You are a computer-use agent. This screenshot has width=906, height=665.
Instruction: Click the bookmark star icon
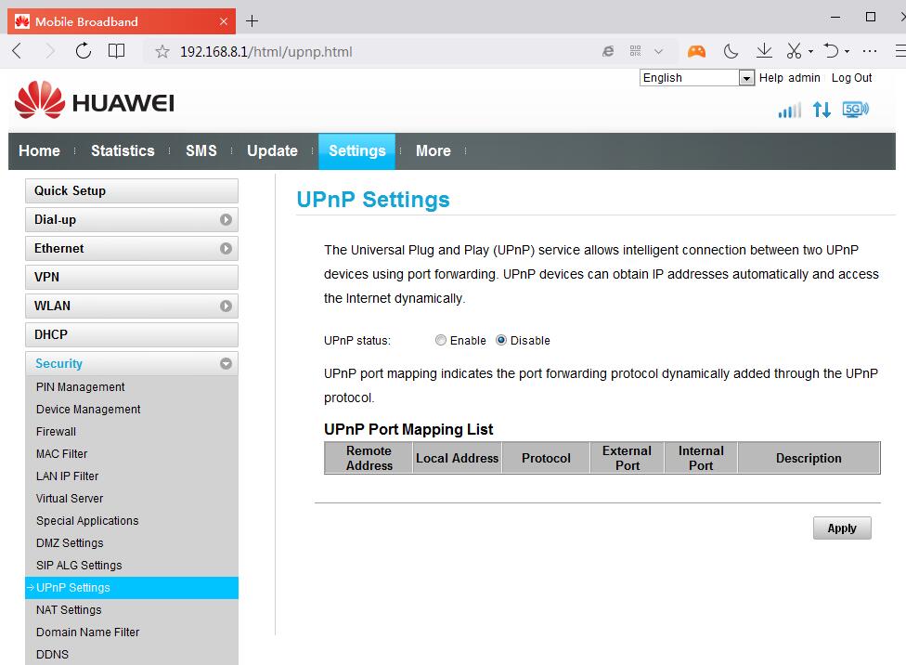tap(162, 52)
